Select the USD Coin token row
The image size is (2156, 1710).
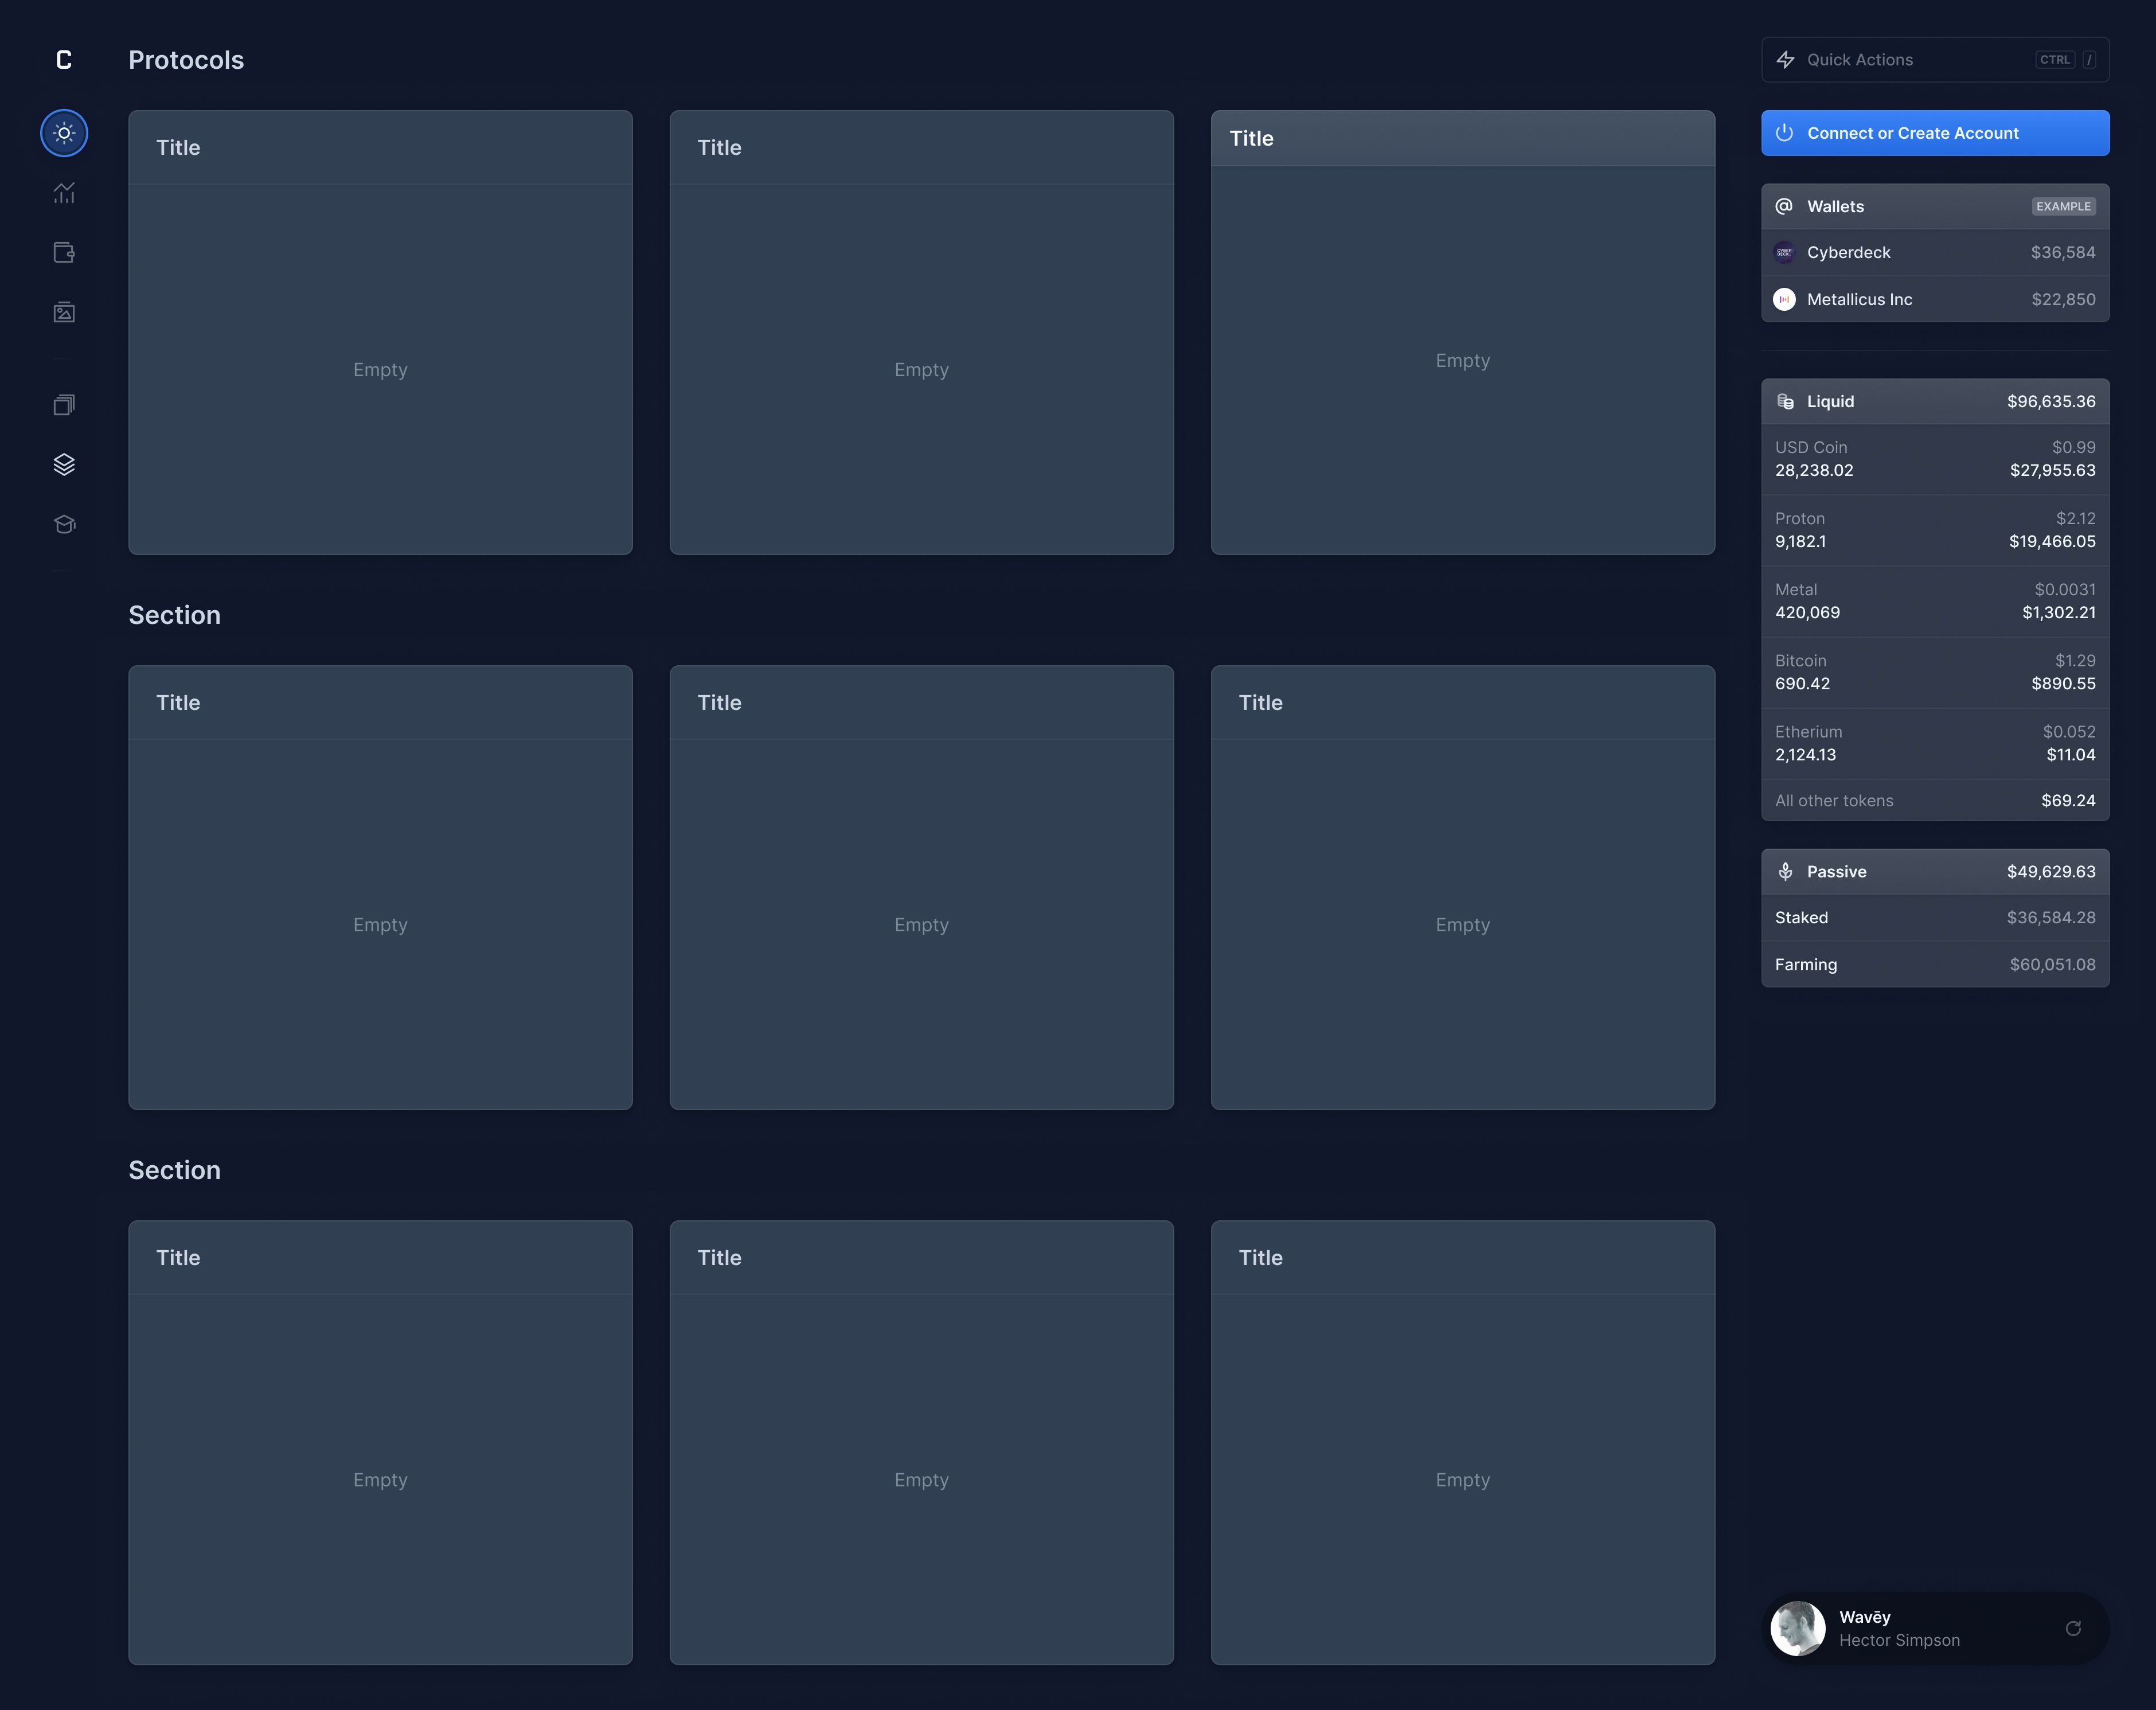pyautogui.click(x=1935, y=459)
